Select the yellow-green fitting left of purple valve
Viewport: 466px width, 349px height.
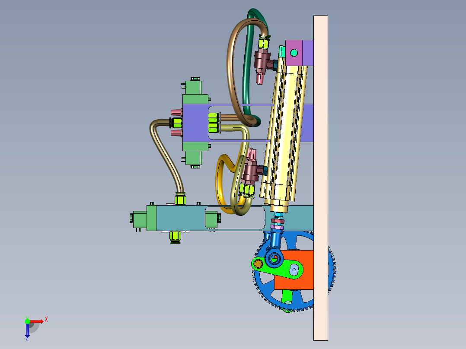point(176,123)
